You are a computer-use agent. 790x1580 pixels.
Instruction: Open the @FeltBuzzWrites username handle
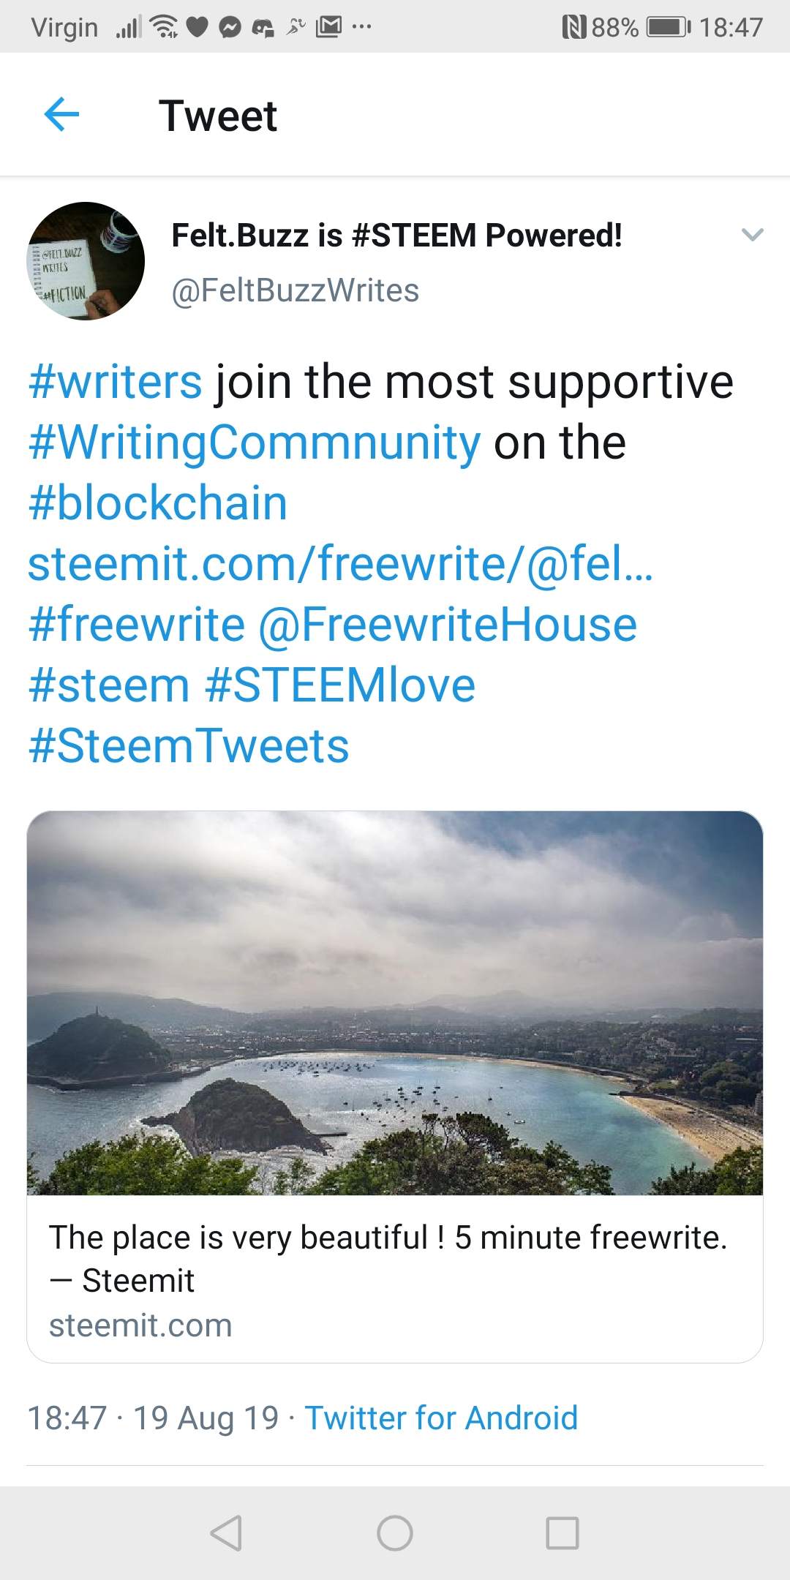(295, 290)
